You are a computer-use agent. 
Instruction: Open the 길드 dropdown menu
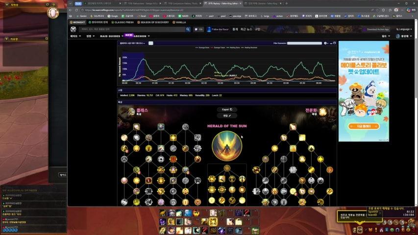[386, 36]
